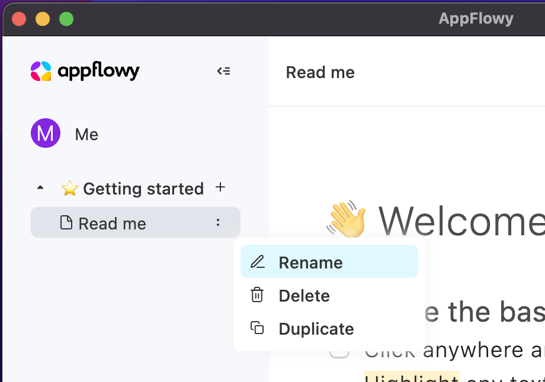
Task: Open the three-dot options for Read me
Action: pos(218,222)
